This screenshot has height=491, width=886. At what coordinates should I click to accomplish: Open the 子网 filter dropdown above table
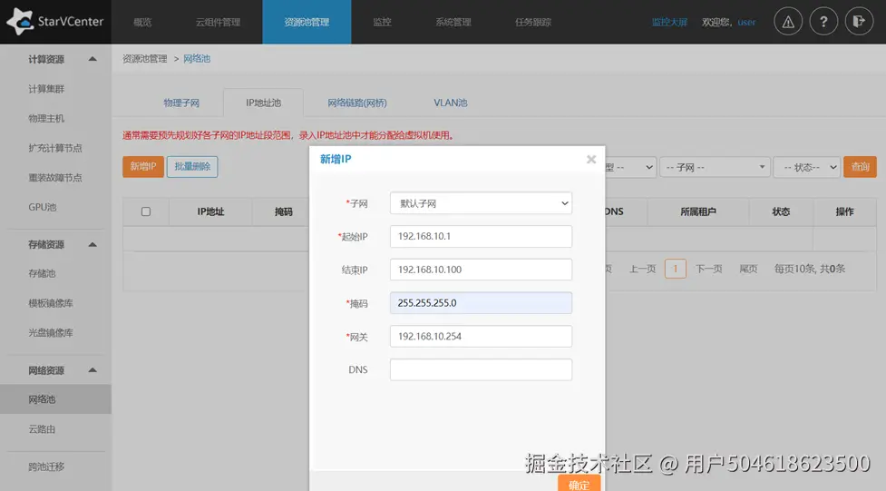[x=715, y=167]
